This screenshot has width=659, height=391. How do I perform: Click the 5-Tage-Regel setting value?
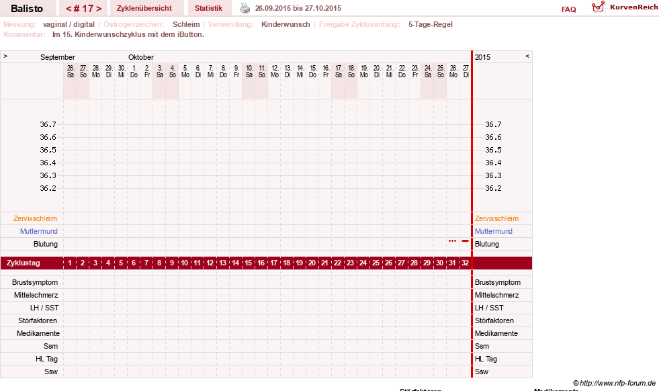431,24
